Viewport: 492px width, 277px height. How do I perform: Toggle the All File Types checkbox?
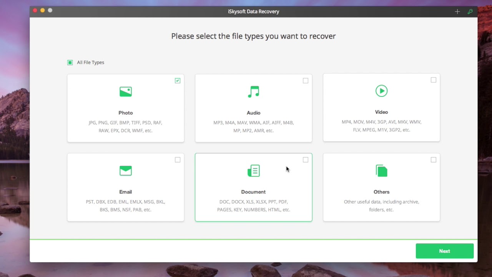(70, 62)
